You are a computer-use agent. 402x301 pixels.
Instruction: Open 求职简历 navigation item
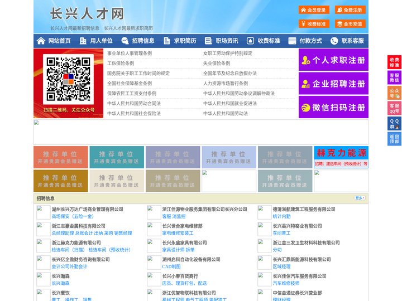point(185,41)
